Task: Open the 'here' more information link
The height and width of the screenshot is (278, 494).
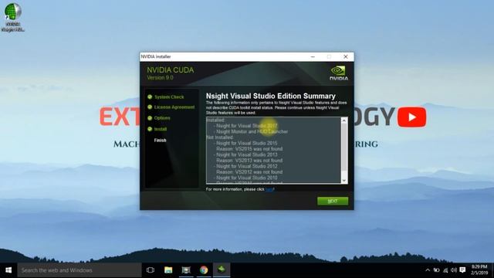Action: 269,189
